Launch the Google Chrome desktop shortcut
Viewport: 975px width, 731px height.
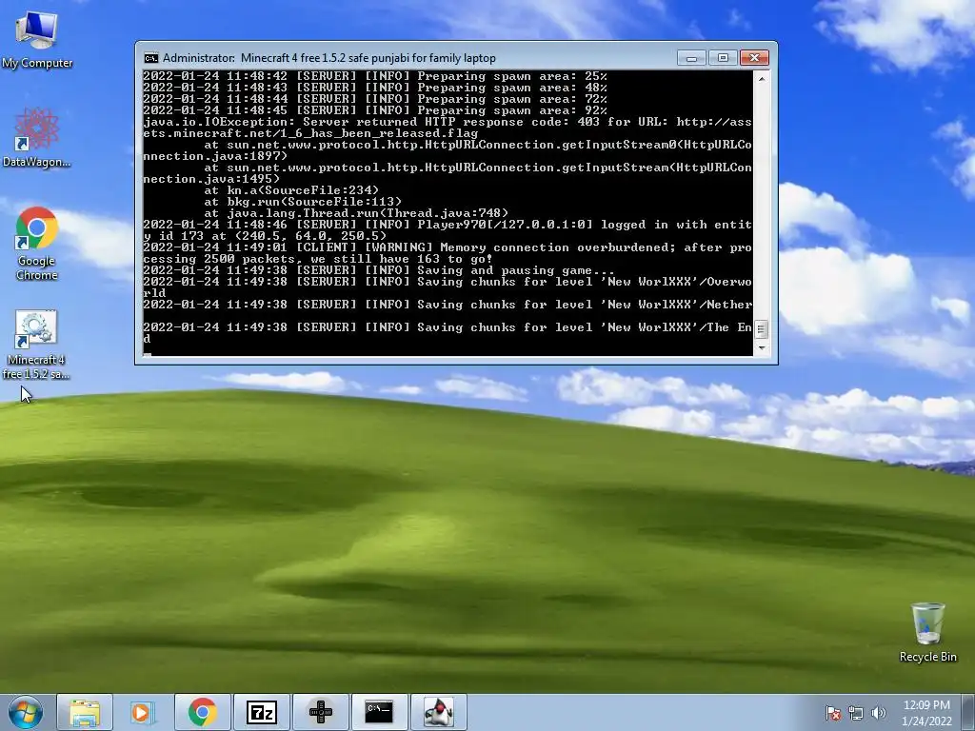pyautogui.click(x=37, y=243)
